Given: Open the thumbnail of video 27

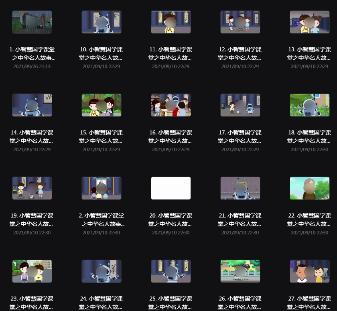Looking at the screenshot, I should tap(310, 271).
